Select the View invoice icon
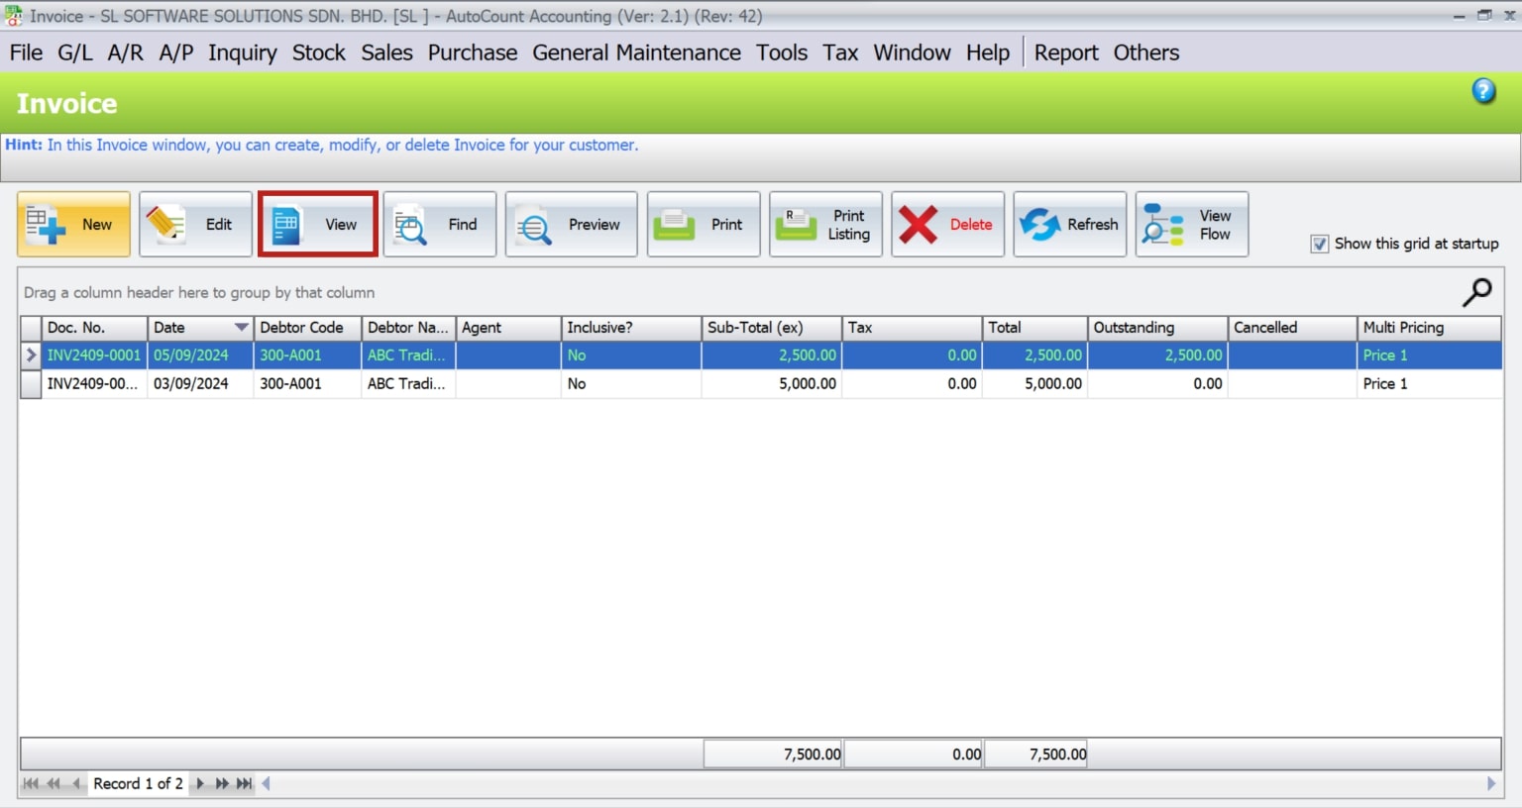The image size is (1522, 808). 317,224
